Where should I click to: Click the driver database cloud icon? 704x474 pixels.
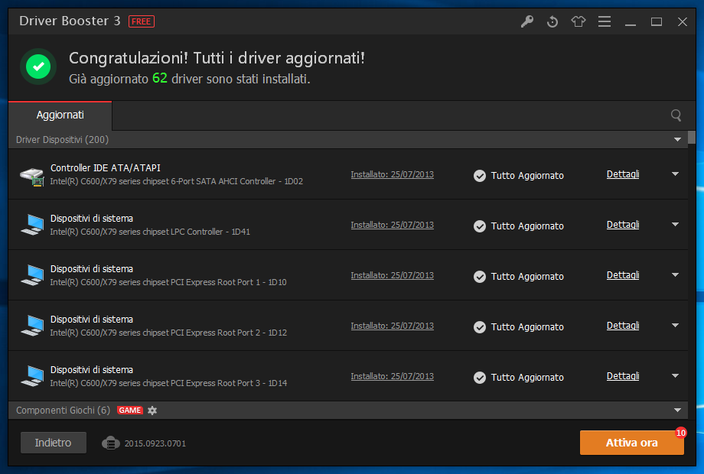tap(110, 443)
